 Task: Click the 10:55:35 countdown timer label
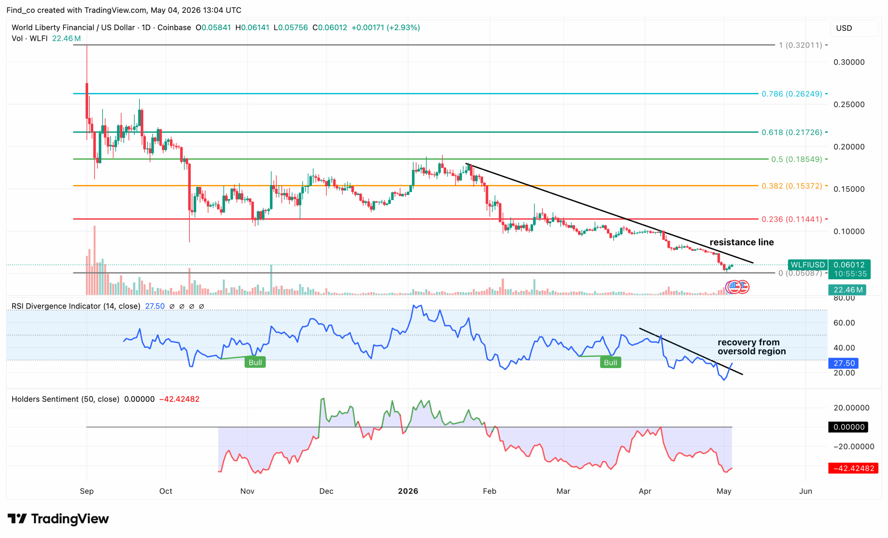click(849, 274)
